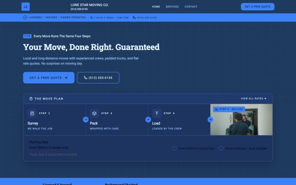Click the truck icon in Step 4 Deliver badge

(217, 109)
